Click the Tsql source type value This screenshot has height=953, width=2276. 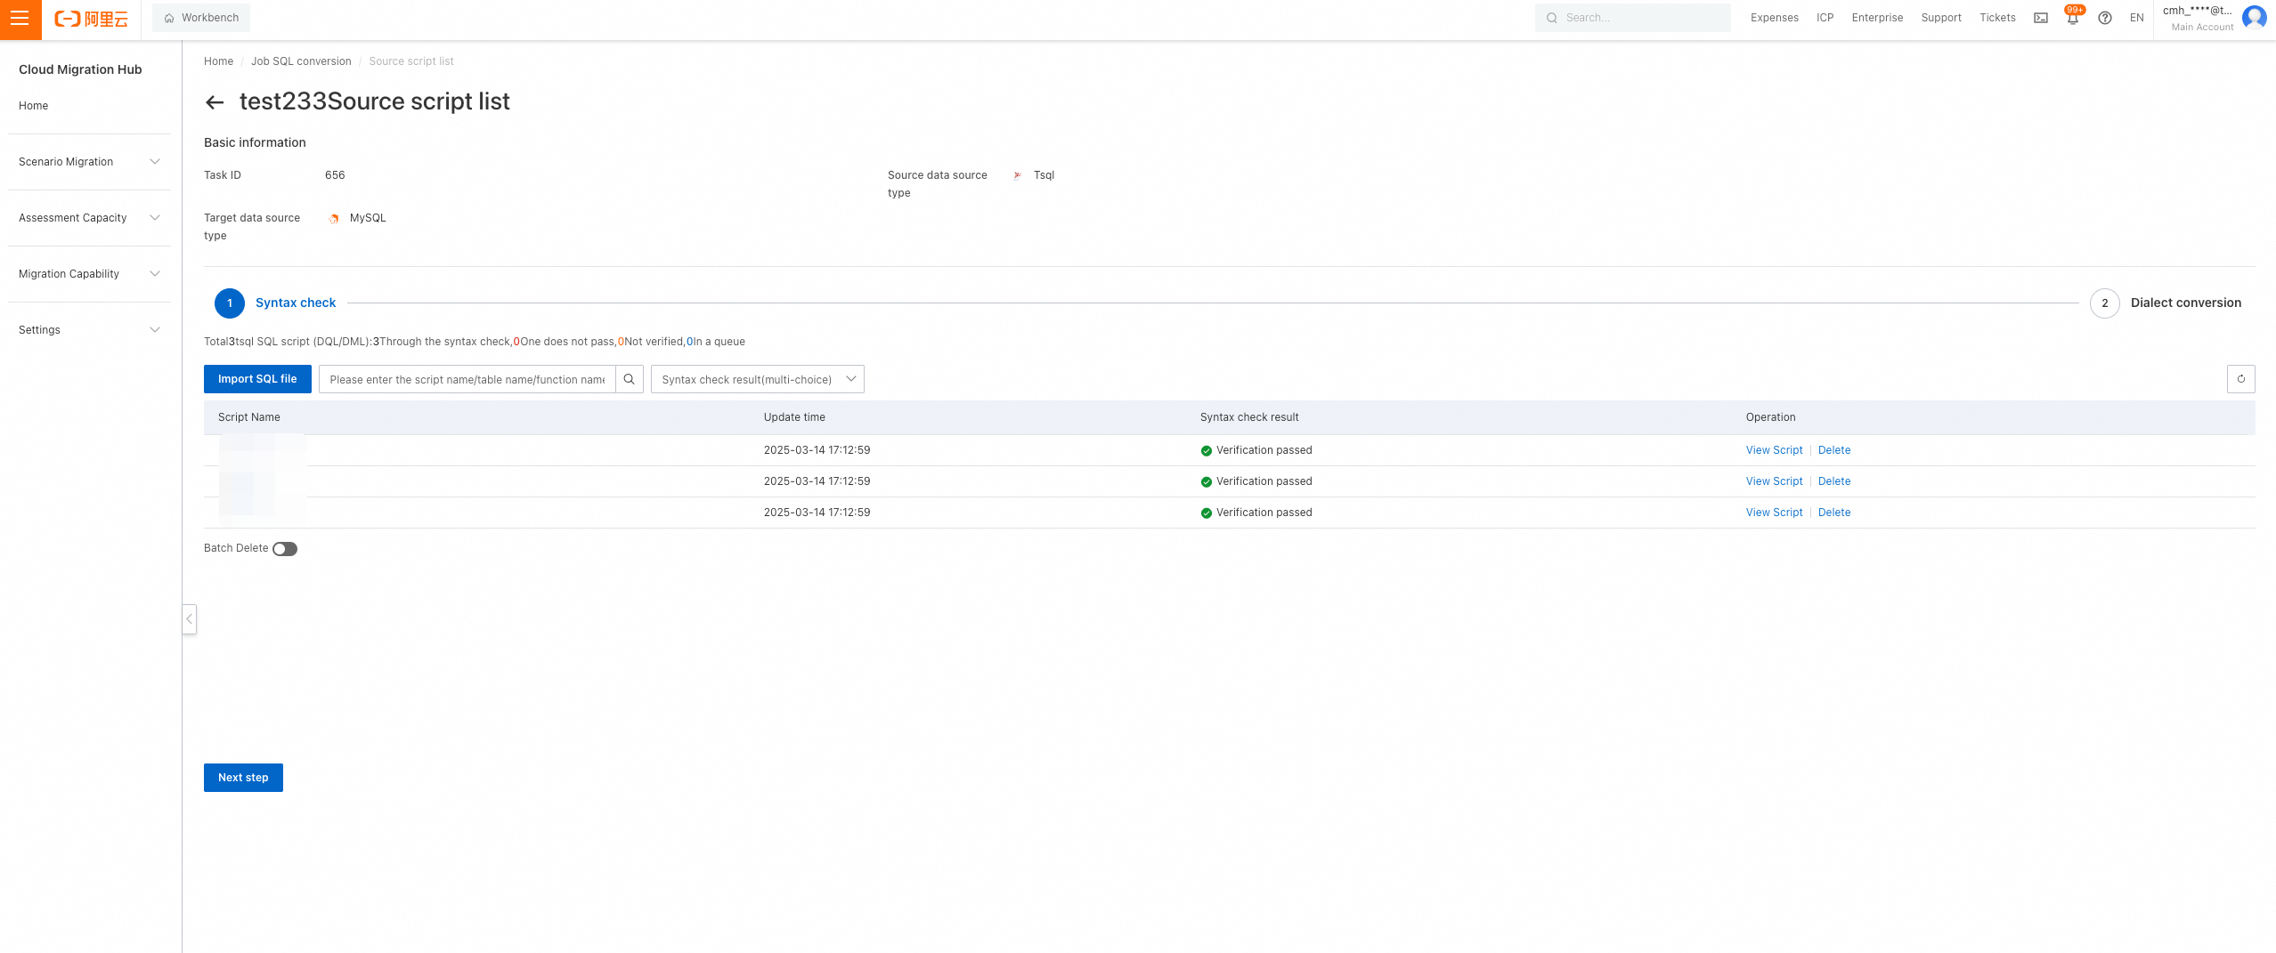click(x=1044, y=175)
